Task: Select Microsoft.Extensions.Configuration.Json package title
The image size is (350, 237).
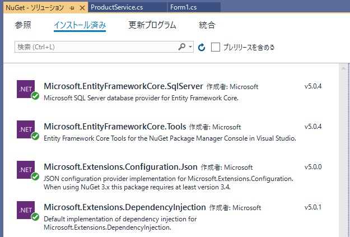Action: 120,167
